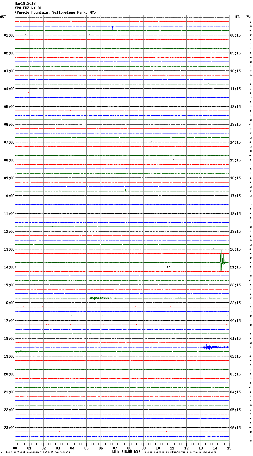Click the YPM EHZ WY 01 station label
253x456 pixels.
click(x=28, y=8)
